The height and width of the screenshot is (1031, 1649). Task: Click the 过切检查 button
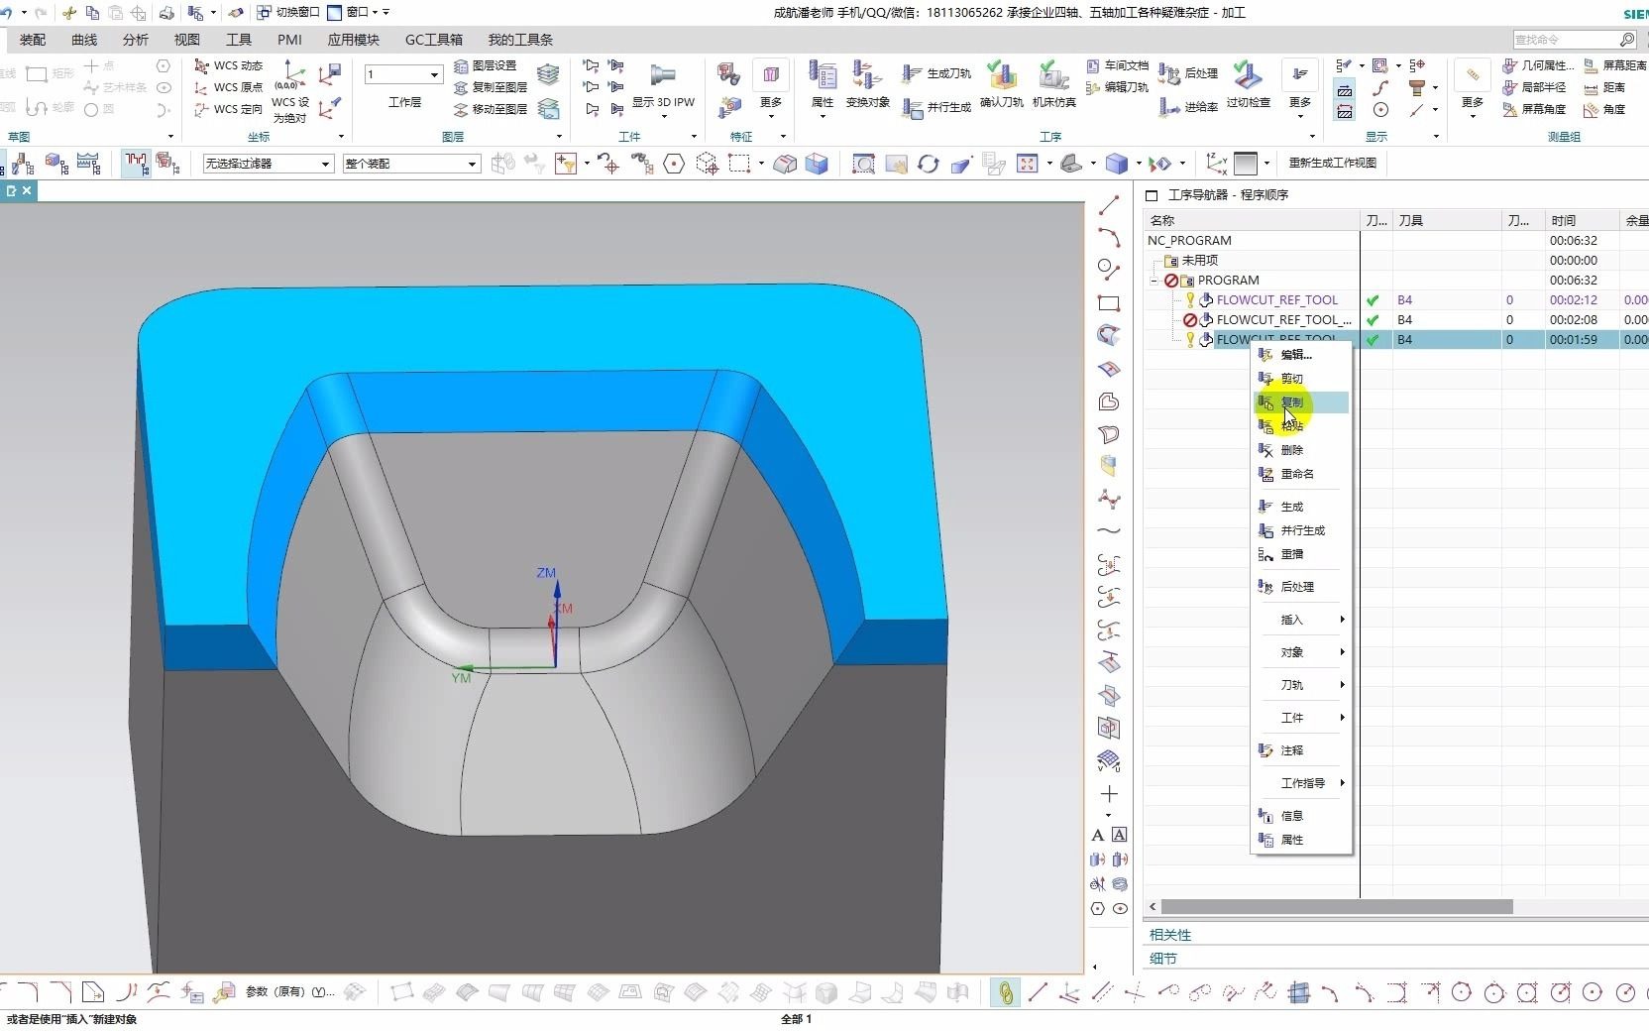[x=1249, y=84]
